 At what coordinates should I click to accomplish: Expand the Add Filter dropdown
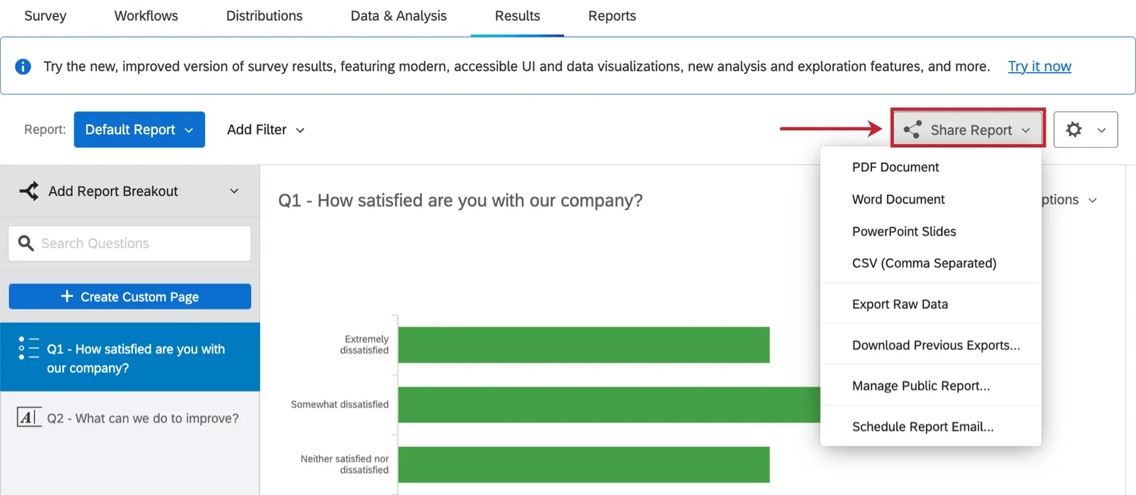click(x=265, y=129)
